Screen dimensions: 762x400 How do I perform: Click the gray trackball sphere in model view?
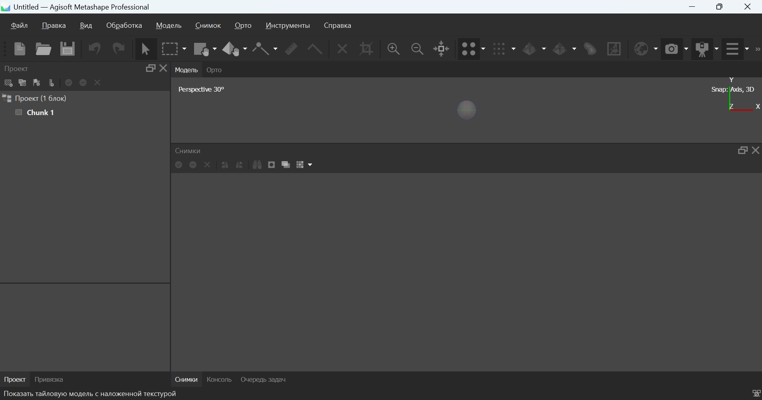click(x=467, y=110)
